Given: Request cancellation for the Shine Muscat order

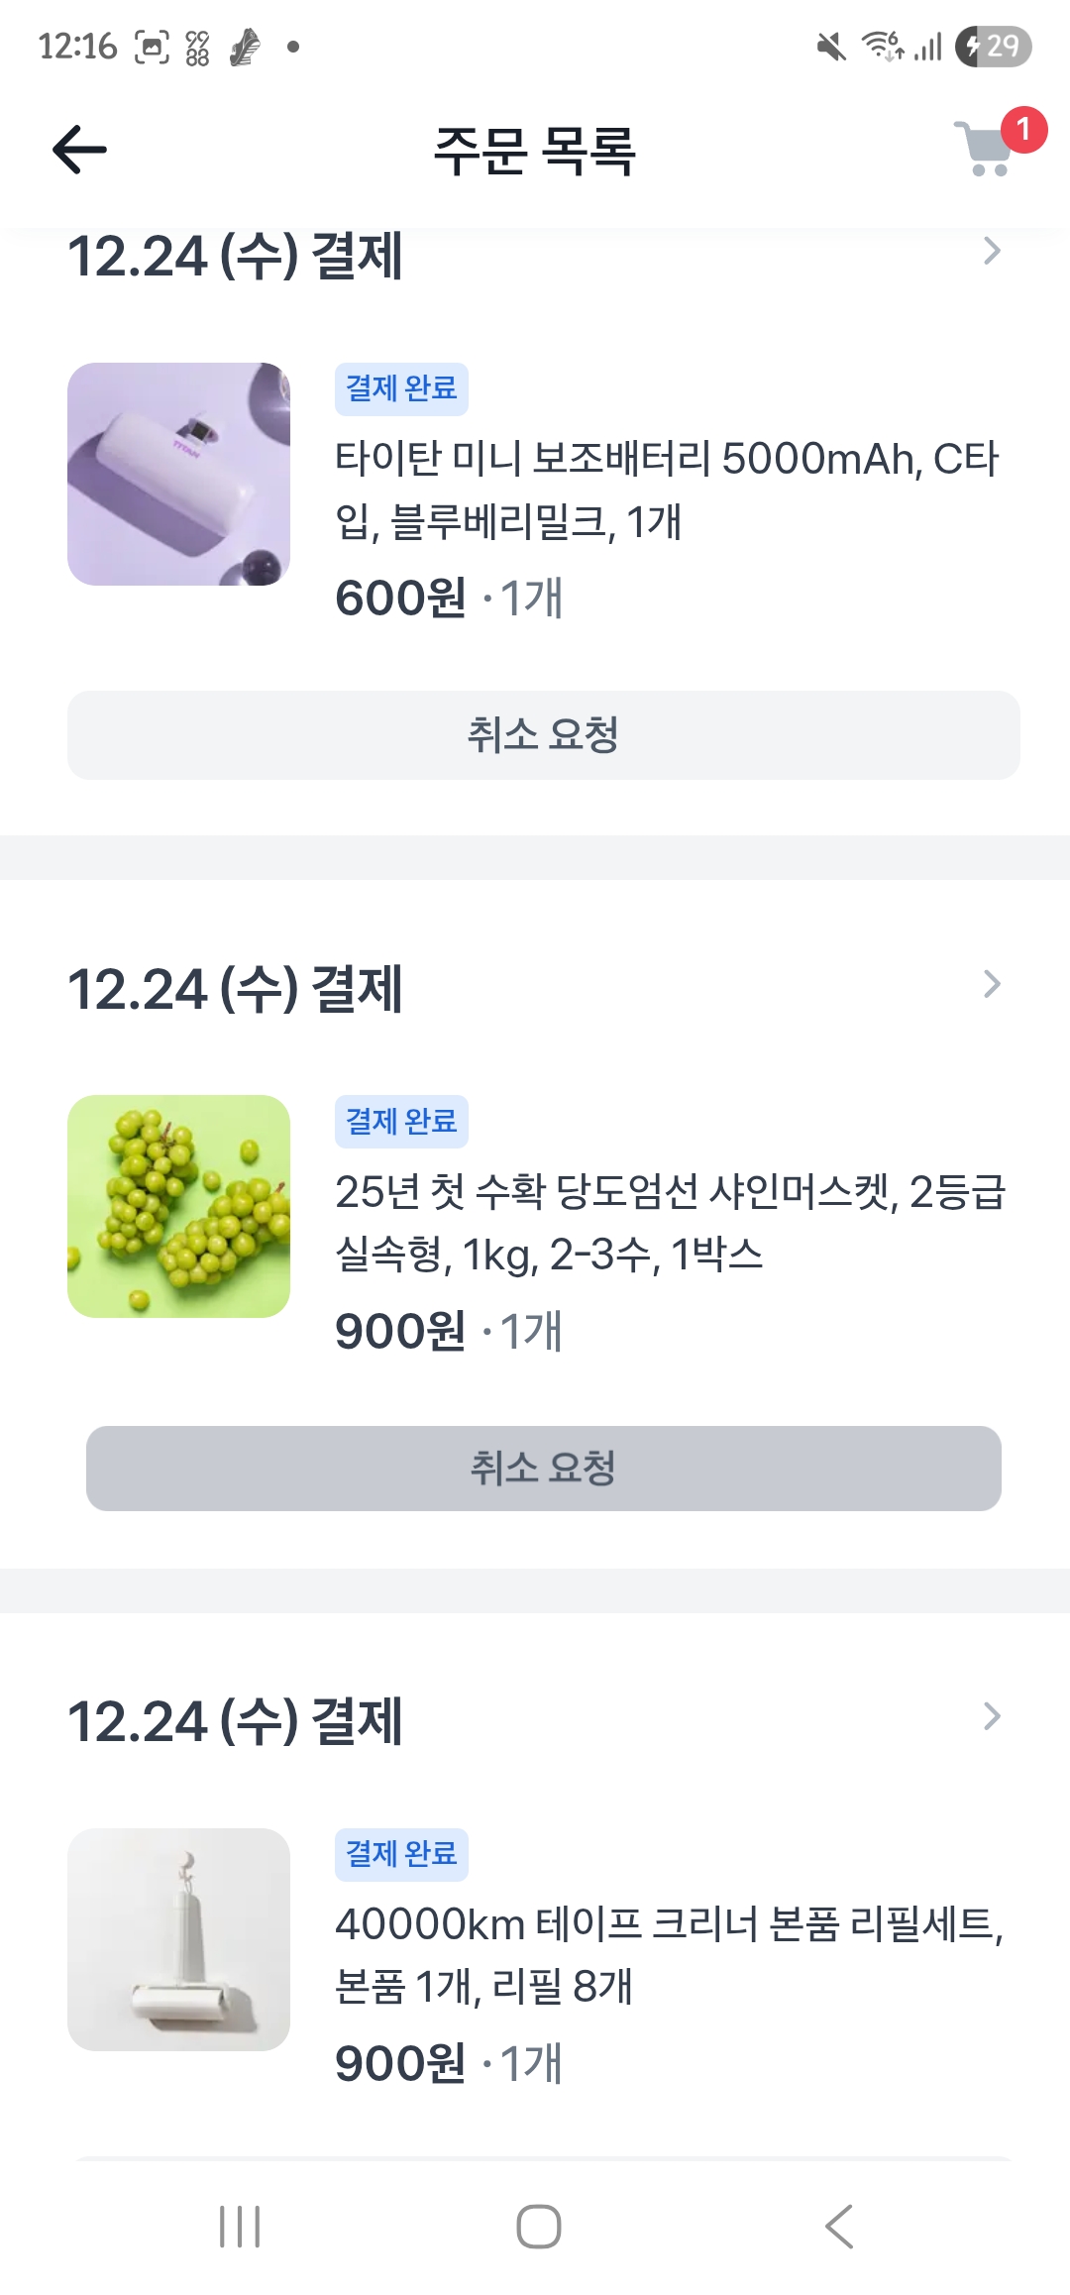Looking at the screenshot, I should (543, 1469).
